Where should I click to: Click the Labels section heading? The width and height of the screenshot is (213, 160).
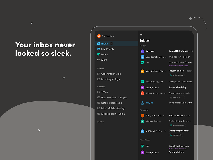click(100, 122)
